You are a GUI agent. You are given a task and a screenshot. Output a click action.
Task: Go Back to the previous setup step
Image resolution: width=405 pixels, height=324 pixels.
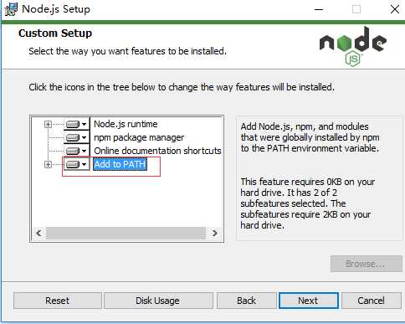click(246, 301)
